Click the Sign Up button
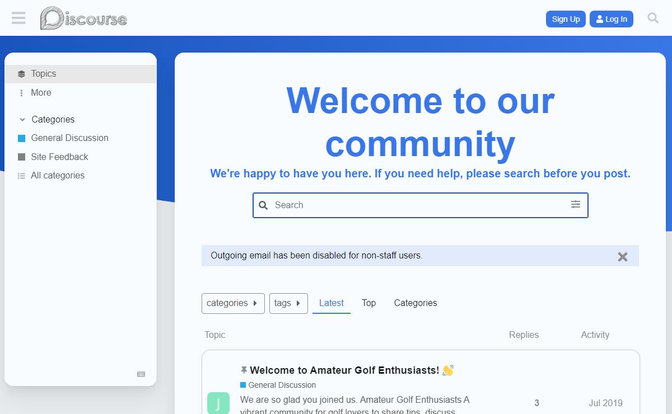672x414 pixels. click(x=566, y=19)
